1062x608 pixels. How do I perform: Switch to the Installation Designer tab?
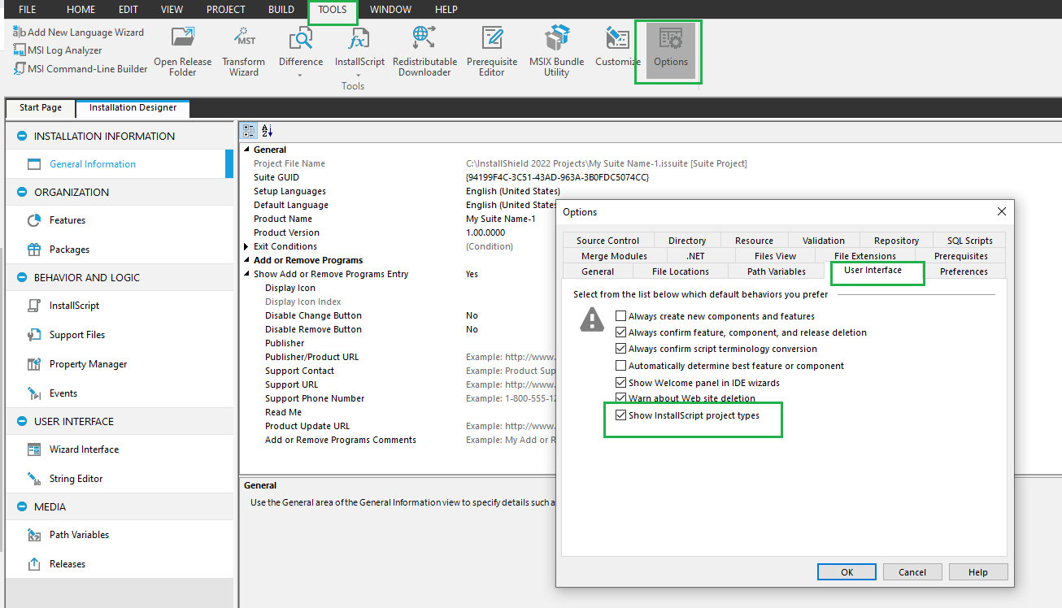click(132, 107)
